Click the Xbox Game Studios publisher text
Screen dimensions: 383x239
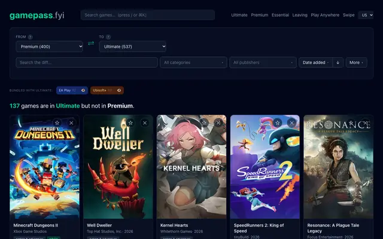(x=30, y=231)
